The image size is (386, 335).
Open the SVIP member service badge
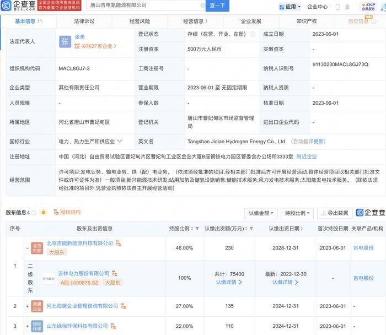tap(368, 7)
